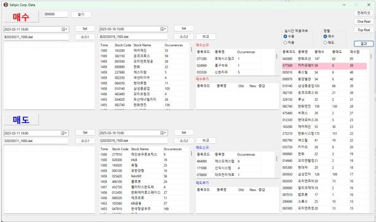The width and height of the screenshot is (376, 222).
Task: Click Set above the sell-side 소스1 button
Action: tap(85, 132)
